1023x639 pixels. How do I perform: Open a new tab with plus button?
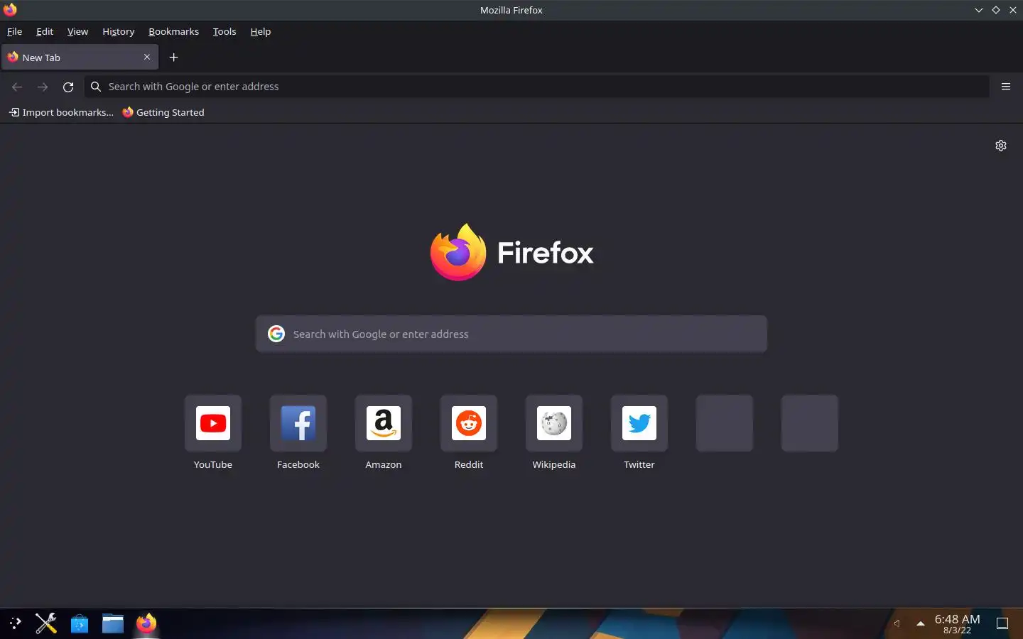pyautogui.click(x=174, y=58)
